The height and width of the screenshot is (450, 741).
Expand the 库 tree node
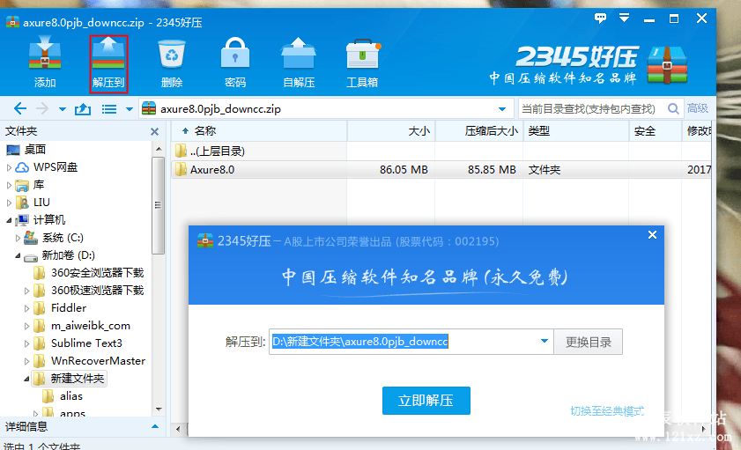point(9,185)
